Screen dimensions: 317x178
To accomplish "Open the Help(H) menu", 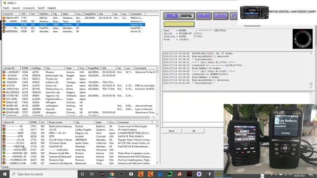I will tap(52, 8).
